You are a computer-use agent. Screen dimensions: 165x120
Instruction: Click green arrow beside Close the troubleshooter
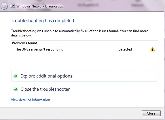(16, 89)
